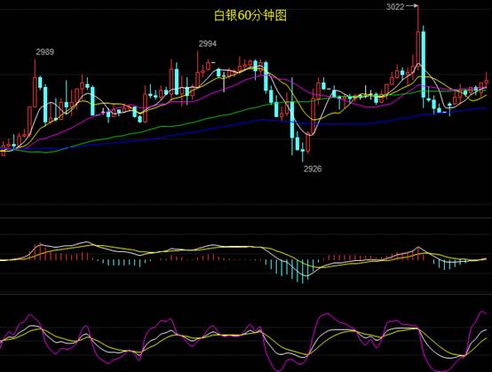Screen dimensions: 492x372
Task: Select the deepest cyan MACD histogram bar
Action: click(x=303, y=272)
